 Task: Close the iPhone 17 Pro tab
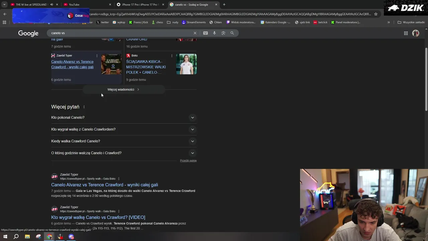point(163,5)
